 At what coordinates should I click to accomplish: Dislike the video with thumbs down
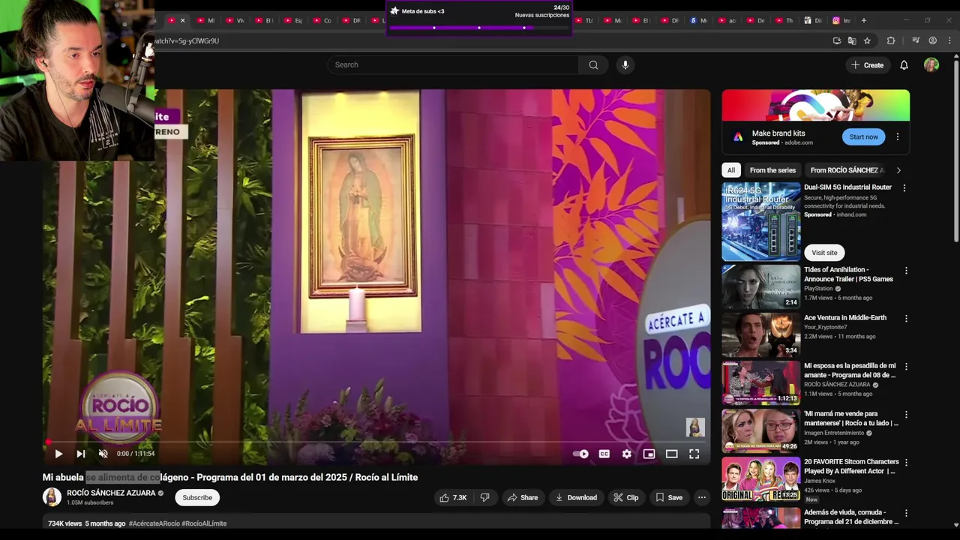pyautogui.click(x=484, y=497)
